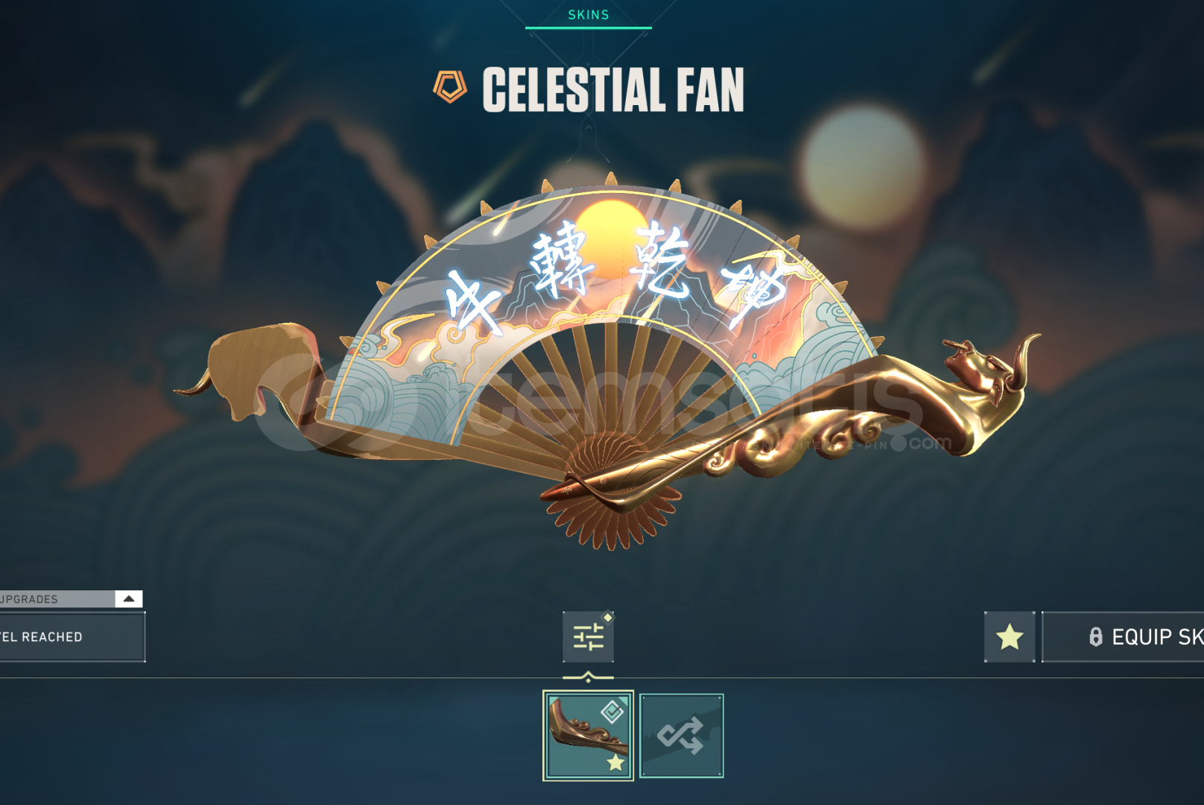Image resolution: width=1204 pixels, height=805 pixels.
Task: Open the customize sliders icon
Action: click(588, 637)
